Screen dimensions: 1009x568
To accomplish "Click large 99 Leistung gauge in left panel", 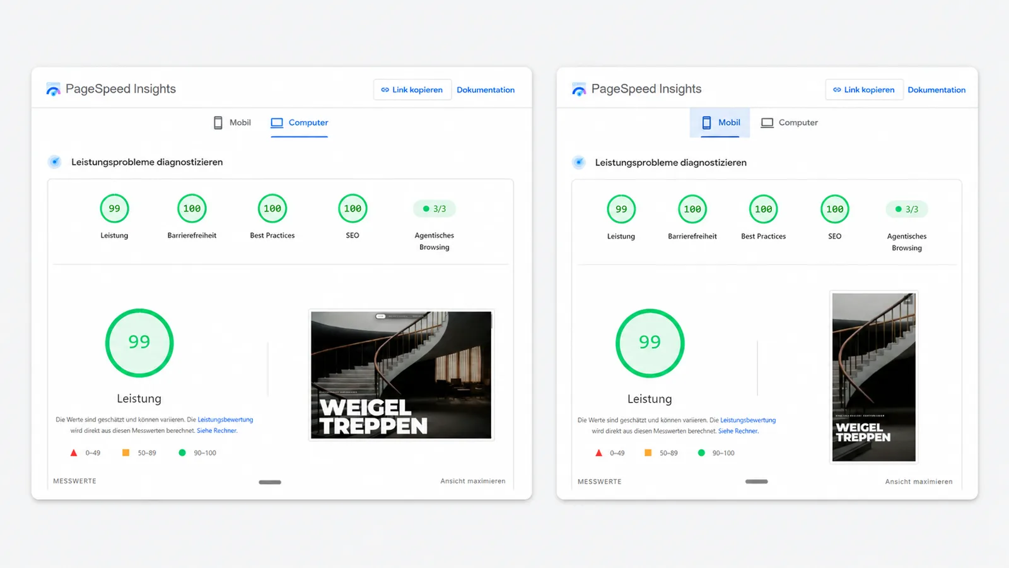I will 139,343.
